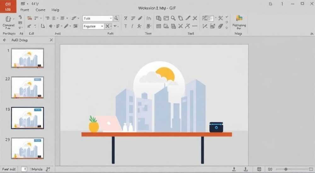Adjust the zoom slider handle
The image size is (315, 173).
pos(286,169)
